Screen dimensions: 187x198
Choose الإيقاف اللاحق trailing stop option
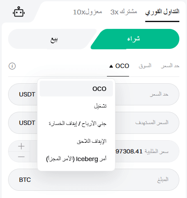[76, 141]
